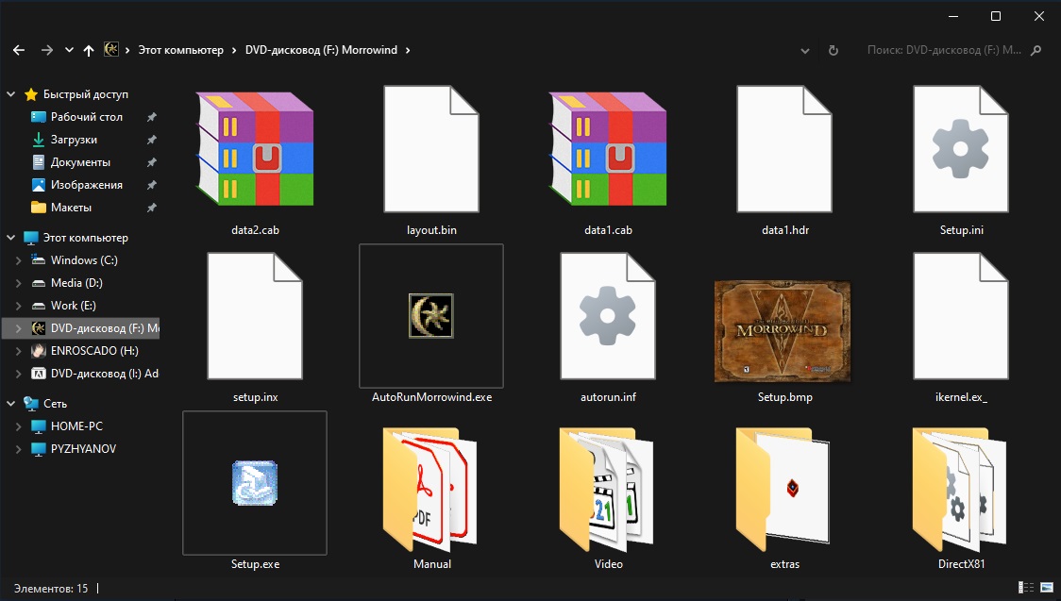Open PYZHYANOV network computer
The width and height of the screenshot is (1061, 601).
click(x=83, y=449)
